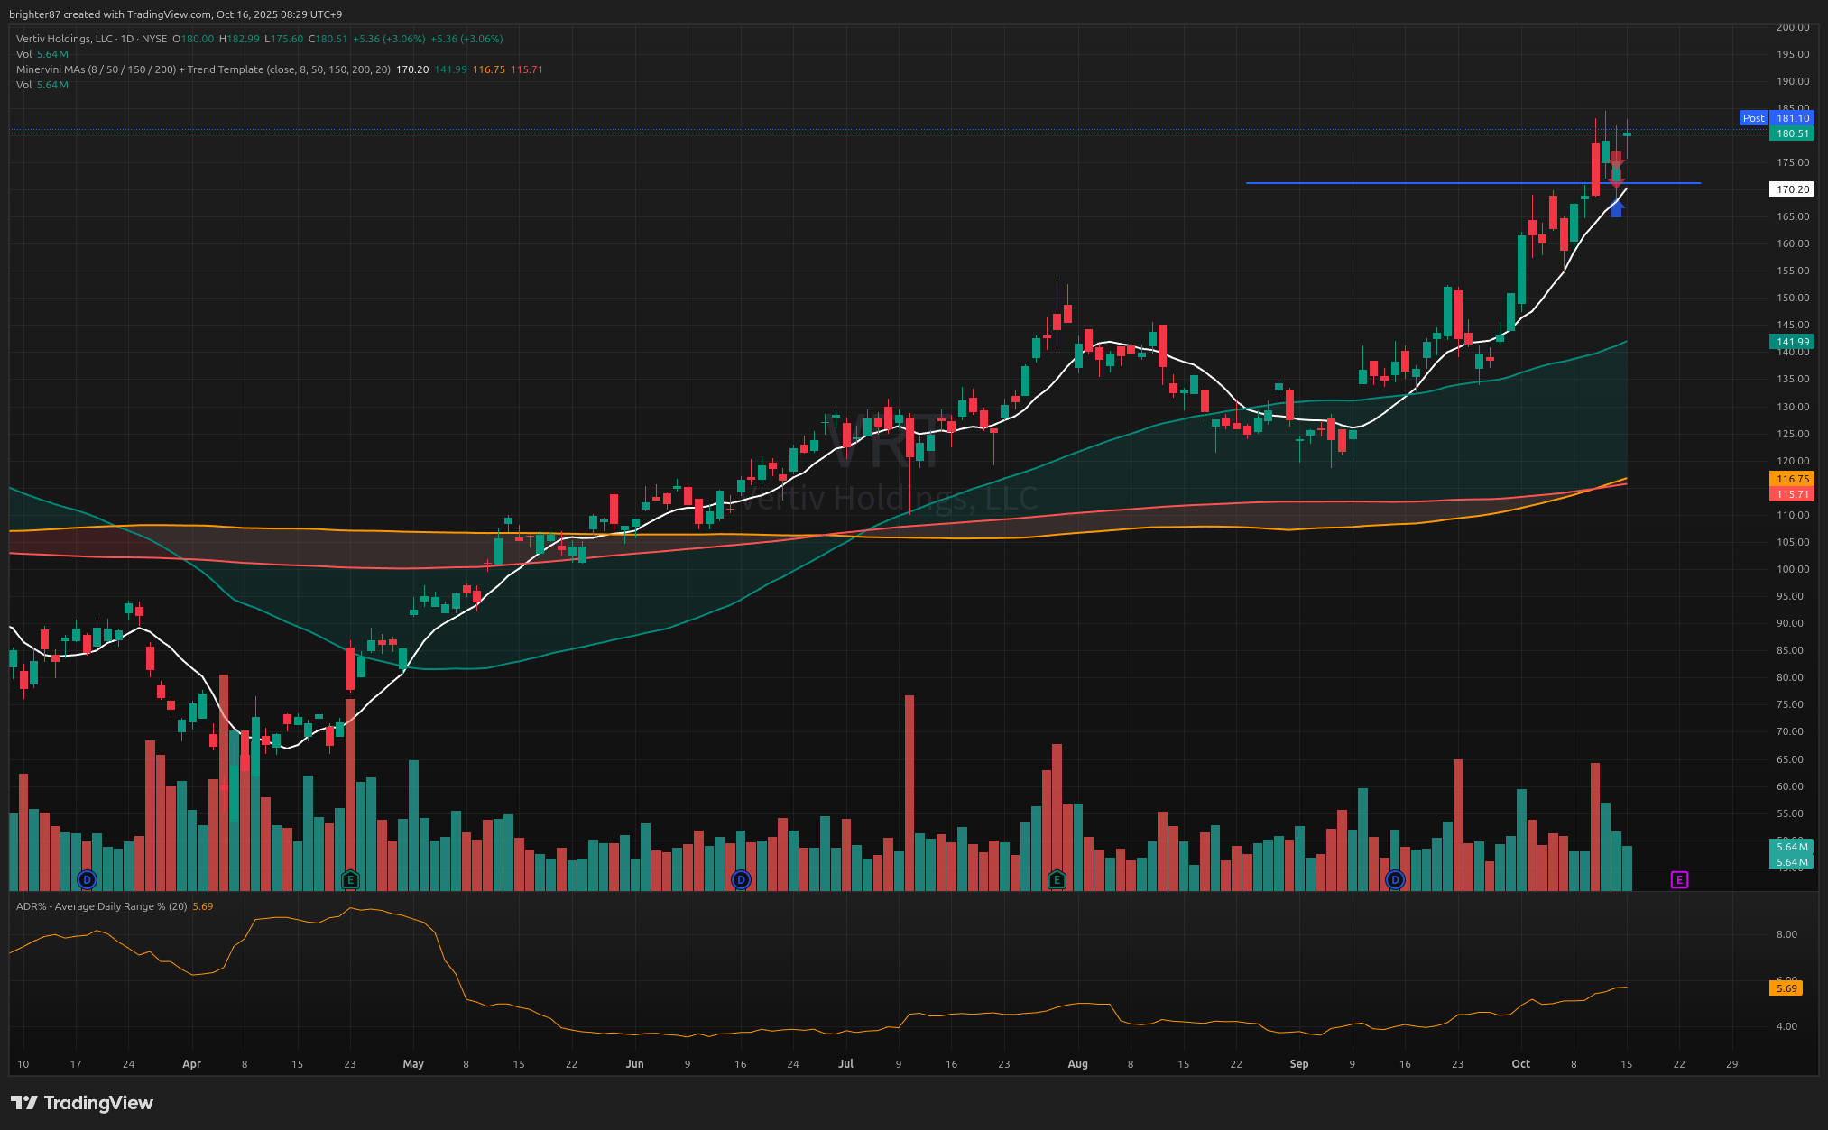Click the June dividend D marker

click(741, 879)
